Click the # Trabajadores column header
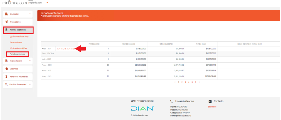281x120 pixels. (x=94, y=44)
